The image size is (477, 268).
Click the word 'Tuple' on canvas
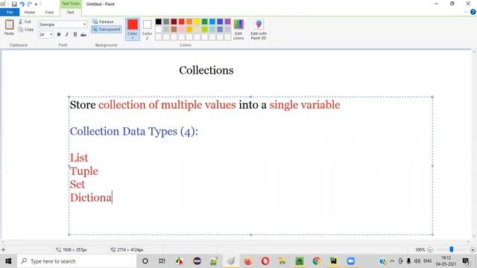point(84,171)
